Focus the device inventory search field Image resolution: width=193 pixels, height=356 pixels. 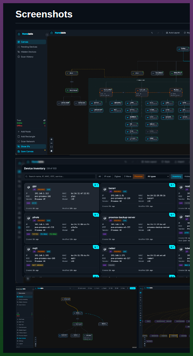tap(60, 176)
